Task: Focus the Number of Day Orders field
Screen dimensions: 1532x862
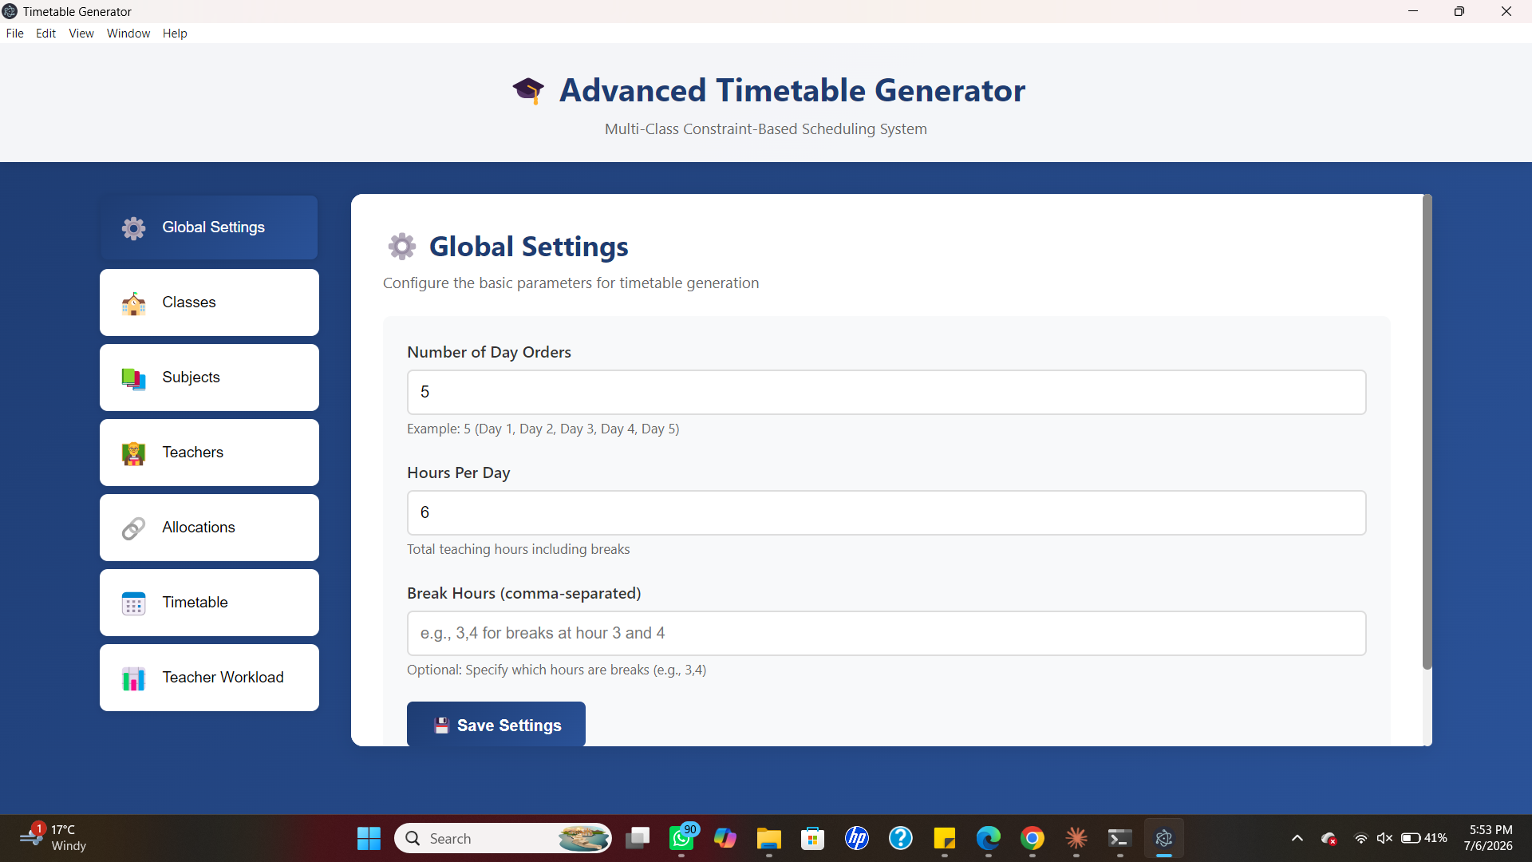Action: [886, 392]
